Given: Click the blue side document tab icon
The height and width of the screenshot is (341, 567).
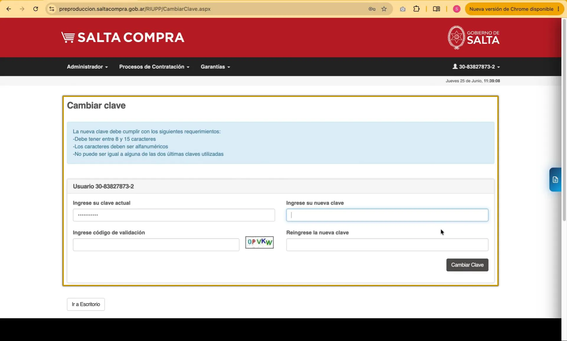Looking at the screenshot, I should (555, 180).
